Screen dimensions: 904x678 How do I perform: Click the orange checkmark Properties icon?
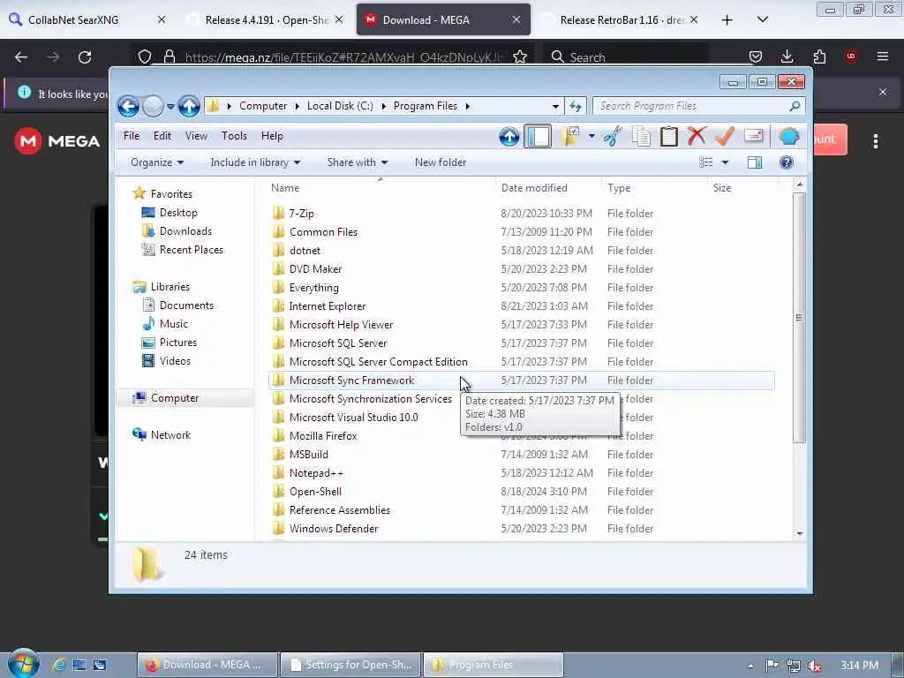tap(724, 137)
